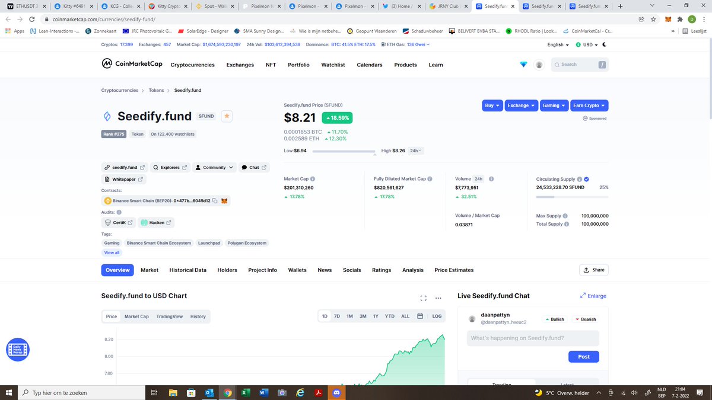
Task: Open the user profile avatar icon
Action: click(539, 65)
